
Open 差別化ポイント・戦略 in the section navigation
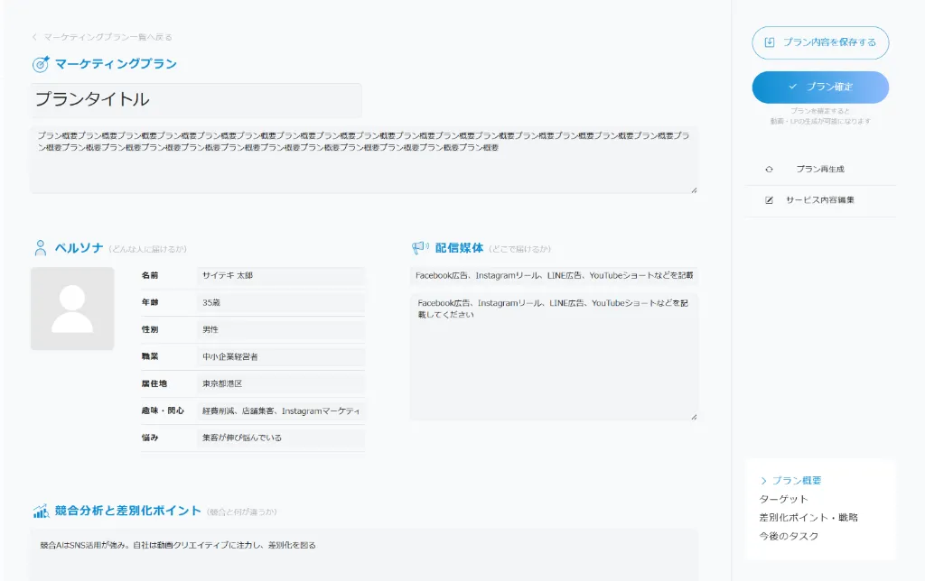[x=808, y=518]
